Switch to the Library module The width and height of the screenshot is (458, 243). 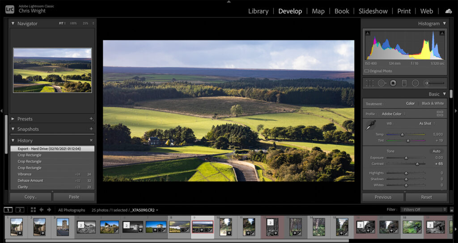click(x=258, y=11)
